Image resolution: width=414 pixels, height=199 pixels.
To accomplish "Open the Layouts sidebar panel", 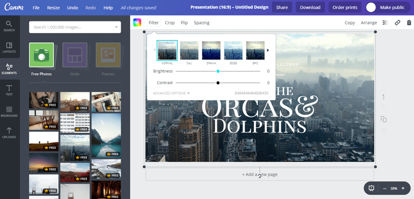I will click(x=9, y=48).
